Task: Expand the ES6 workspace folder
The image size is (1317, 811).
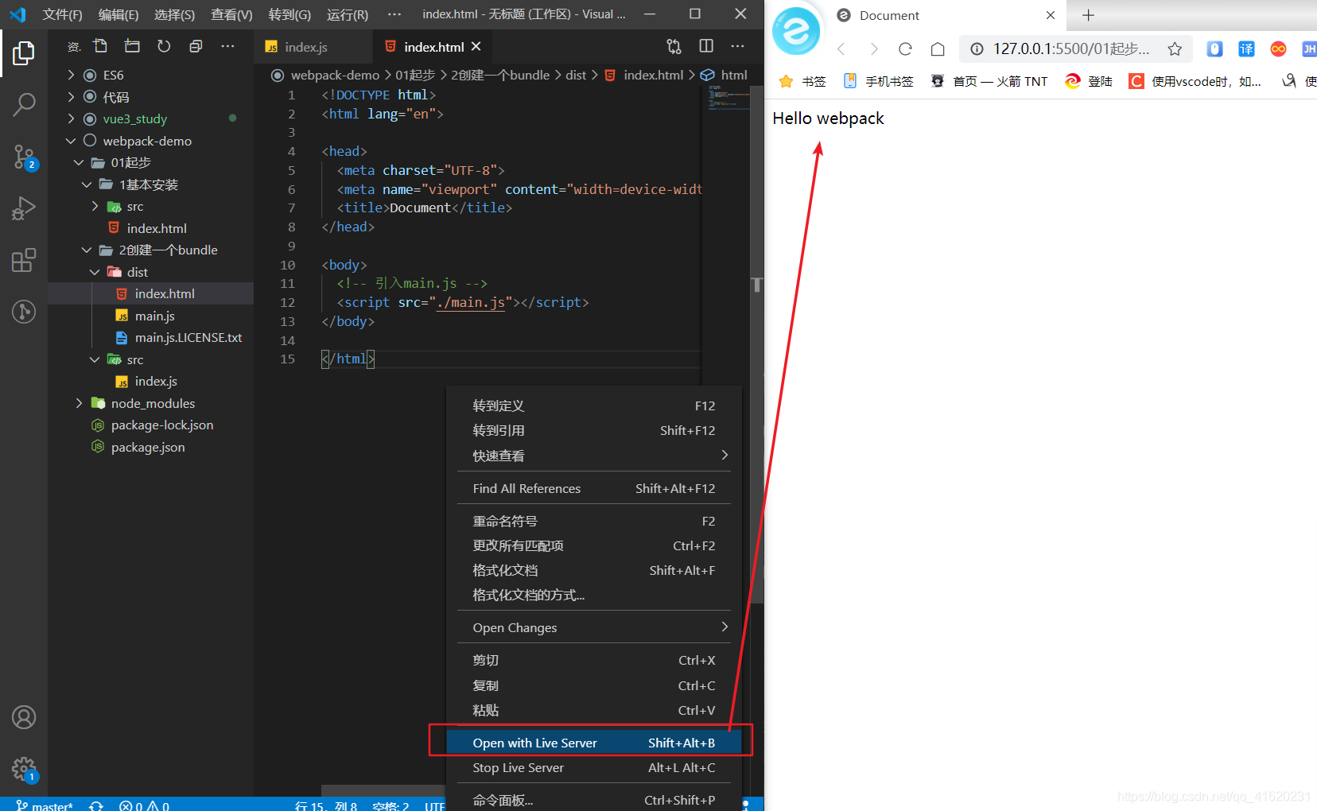Action: coord(71,75)
